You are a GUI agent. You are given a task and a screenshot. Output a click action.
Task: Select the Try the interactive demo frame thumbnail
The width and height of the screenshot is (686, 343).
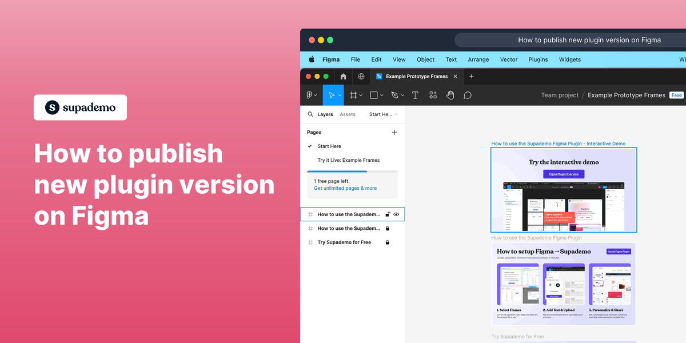pos(564,190)
